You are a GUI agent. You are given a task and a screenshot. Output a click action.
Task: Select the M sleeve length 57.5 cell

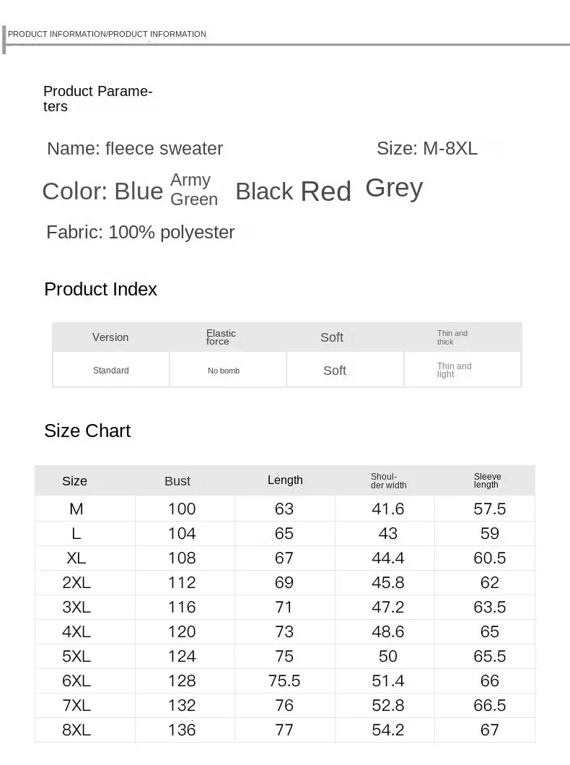[x=490, y=509]
